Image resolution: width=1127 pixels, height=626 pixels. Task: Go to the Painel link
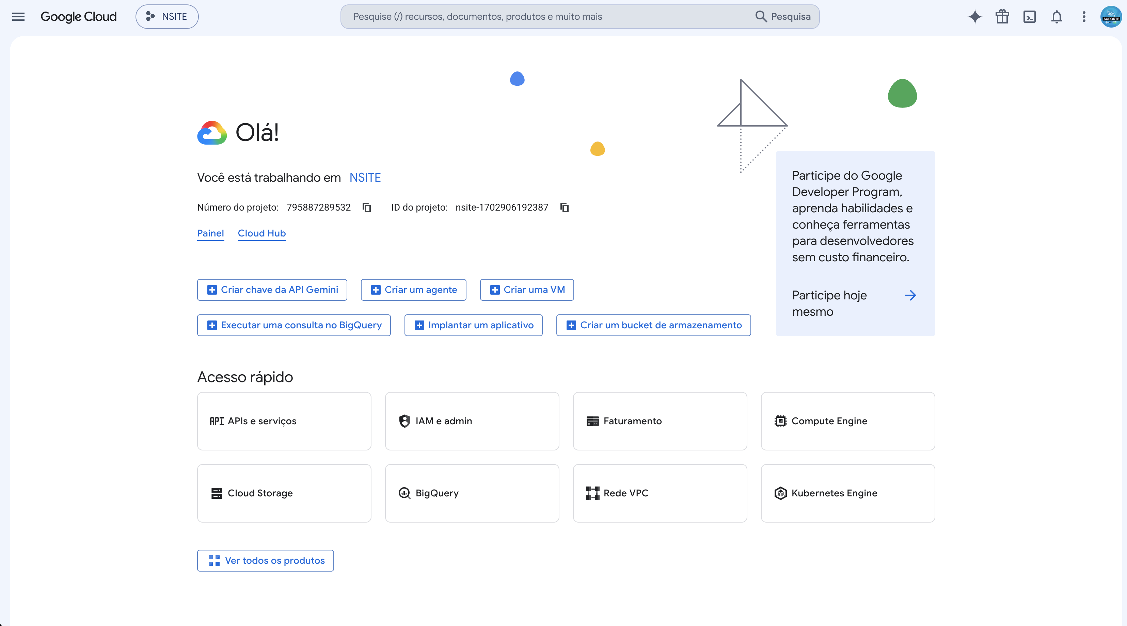coord(210,233)
